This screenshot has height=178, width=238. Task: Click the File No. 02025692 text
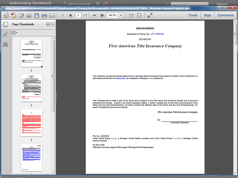point(101,136)
